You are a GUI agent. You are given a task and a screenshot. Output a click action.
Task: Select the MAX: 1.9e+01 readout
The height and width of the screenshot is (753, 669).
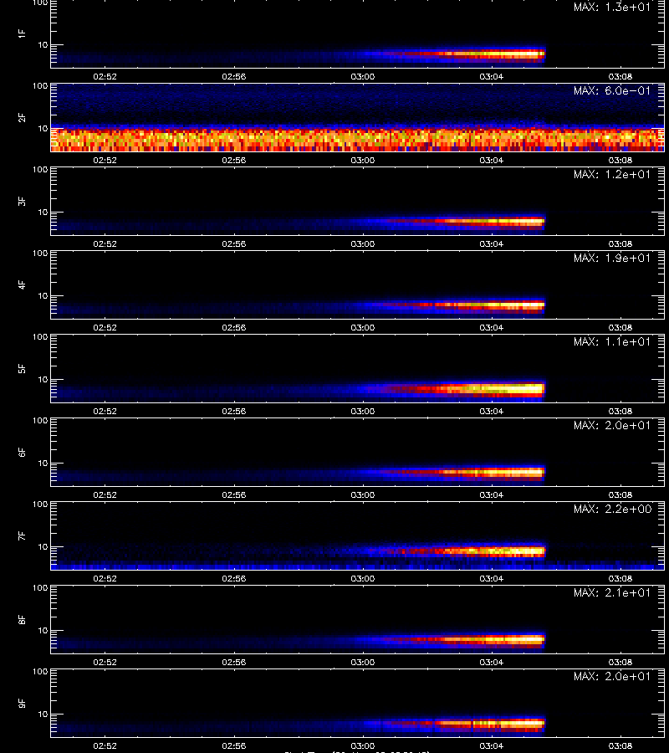[612, 258]
